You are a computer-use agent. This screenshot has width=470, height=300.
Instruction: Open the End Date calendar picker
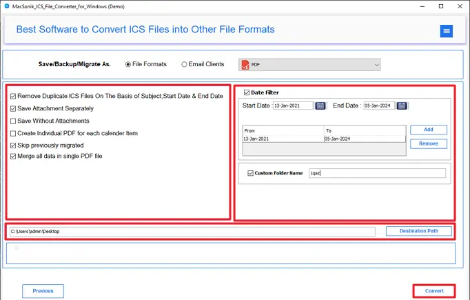[x=402, y=106]
